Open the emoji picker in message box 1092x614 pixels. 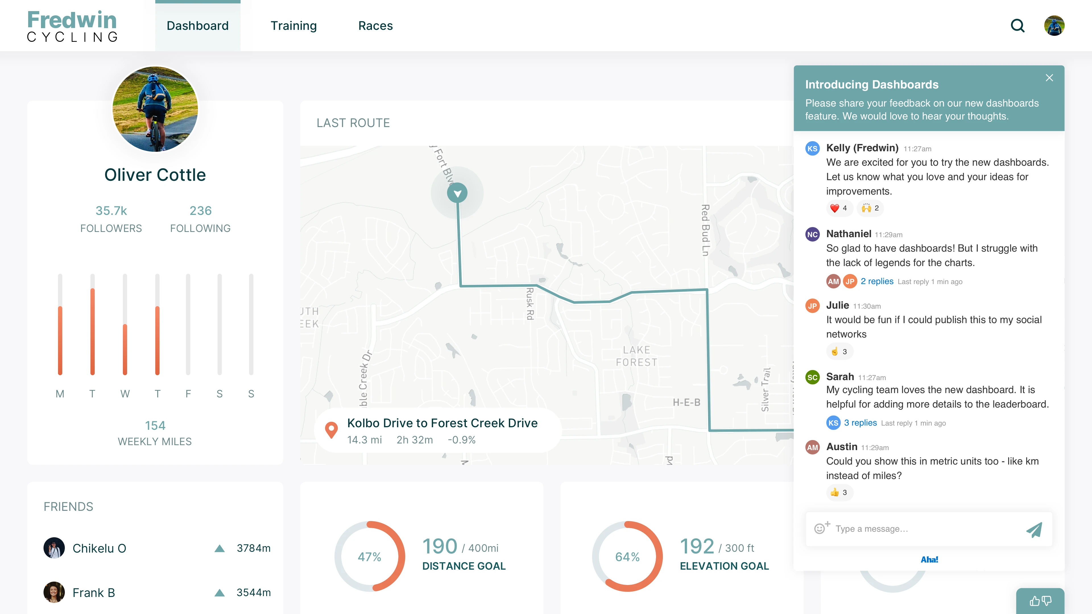(x=822, y=528)
